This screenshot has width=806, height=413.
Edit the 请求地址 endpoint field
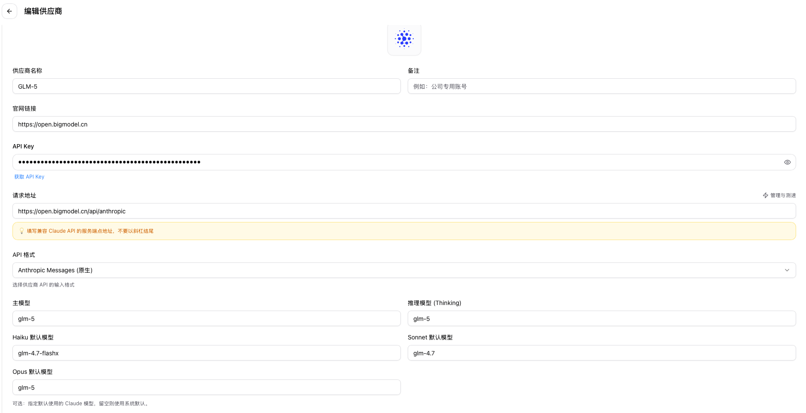pyautogui.click(x=403, y=211)
